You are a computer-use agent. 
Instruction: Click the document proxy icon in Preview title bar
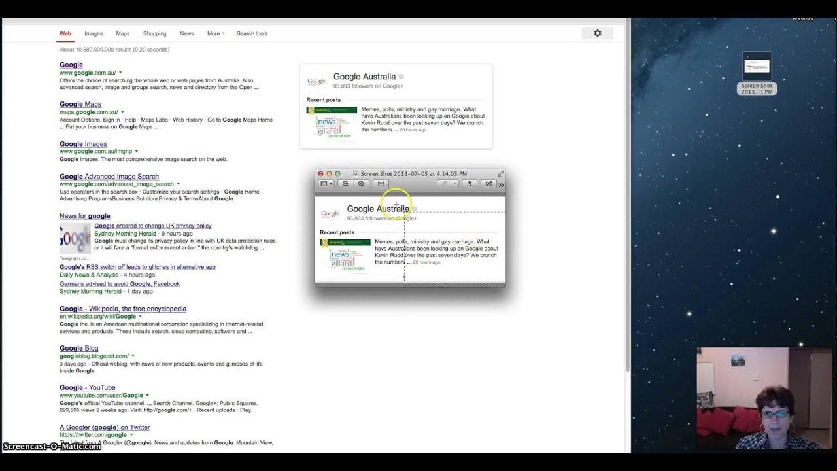point(356,174)
